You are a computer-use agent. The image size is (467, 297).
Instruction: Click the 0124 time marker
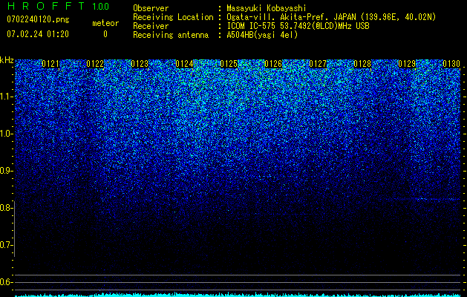tap(184, 64)
